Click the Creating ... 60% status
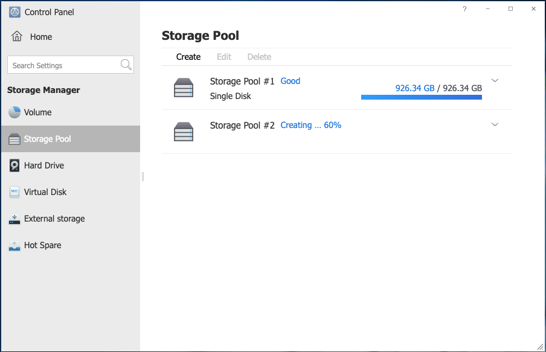 coord(310,125)
